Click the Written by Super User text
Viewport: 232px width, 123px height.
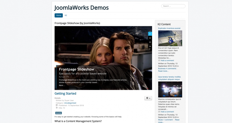click(x=65, y=100)
